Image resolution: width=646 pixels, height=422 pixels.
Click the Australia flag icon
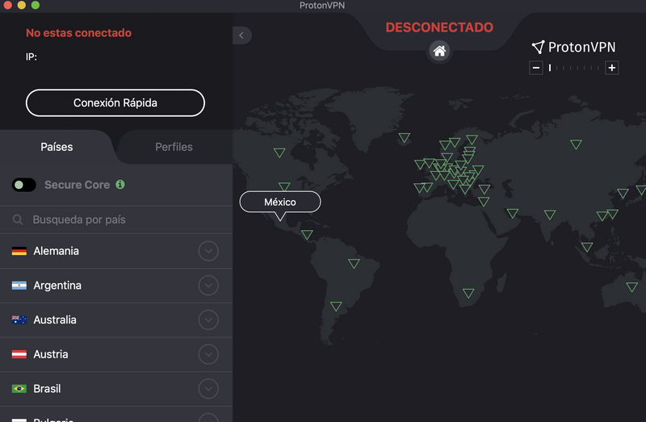[x=19, y=320]
